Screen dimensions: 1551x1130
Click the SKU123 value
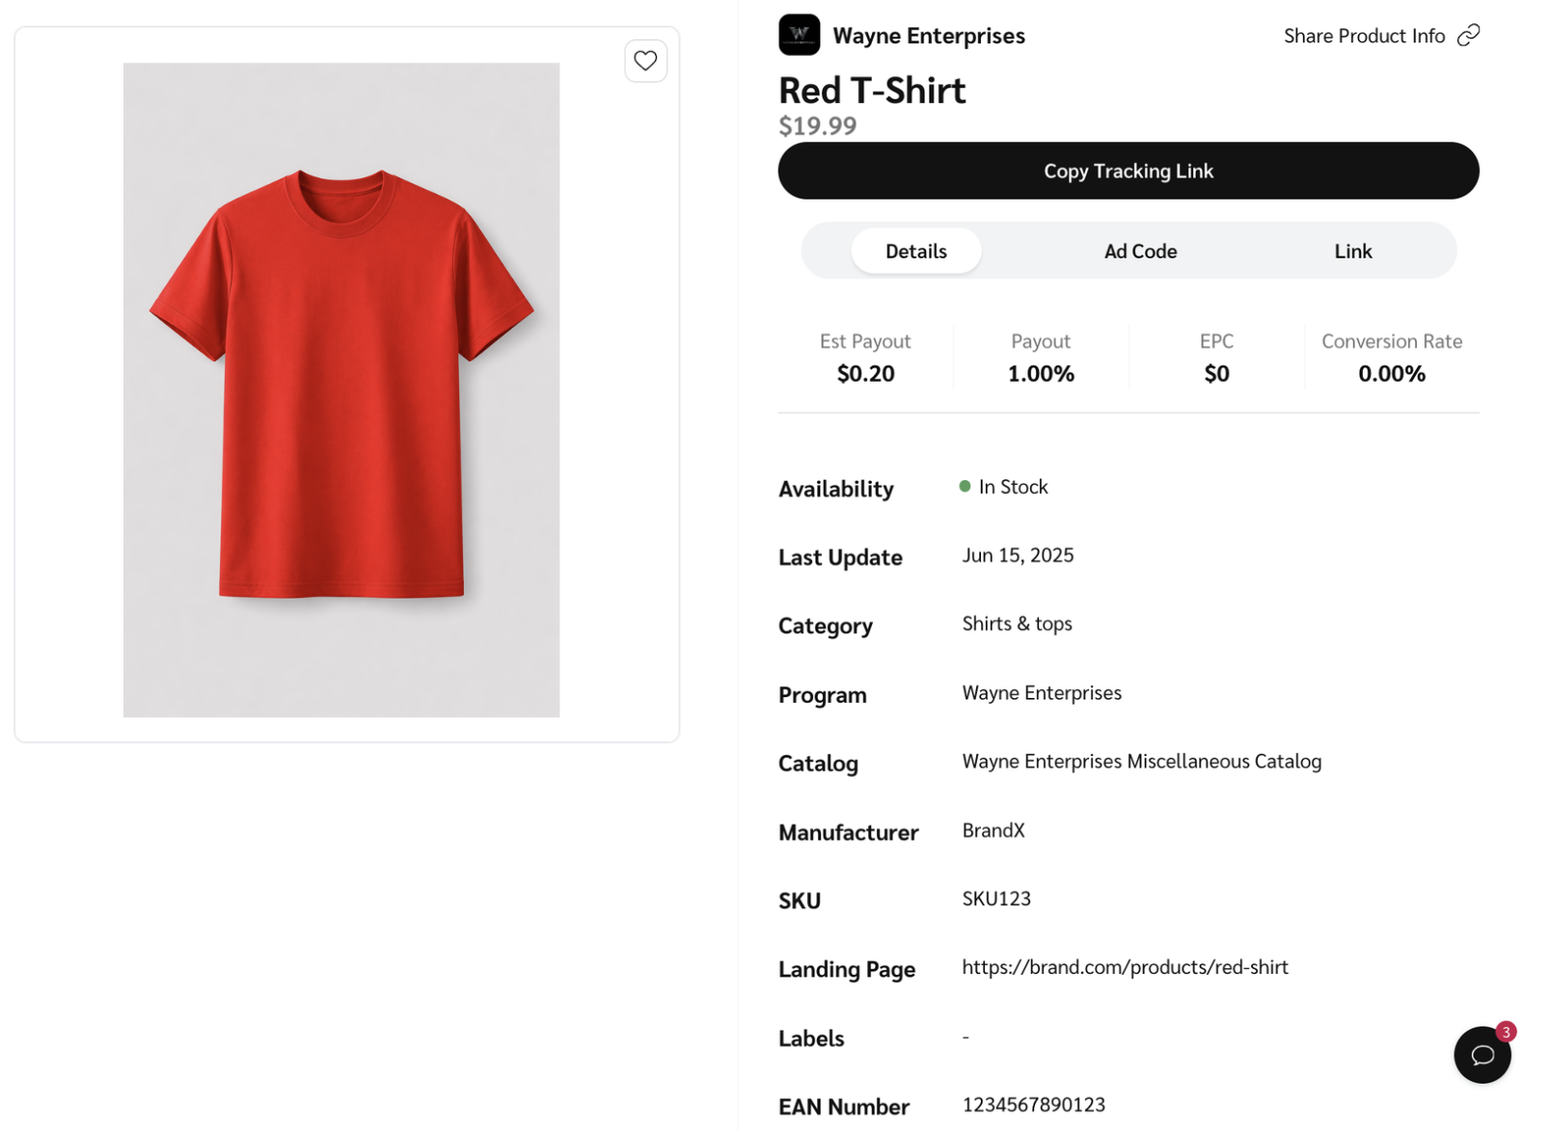996,899
